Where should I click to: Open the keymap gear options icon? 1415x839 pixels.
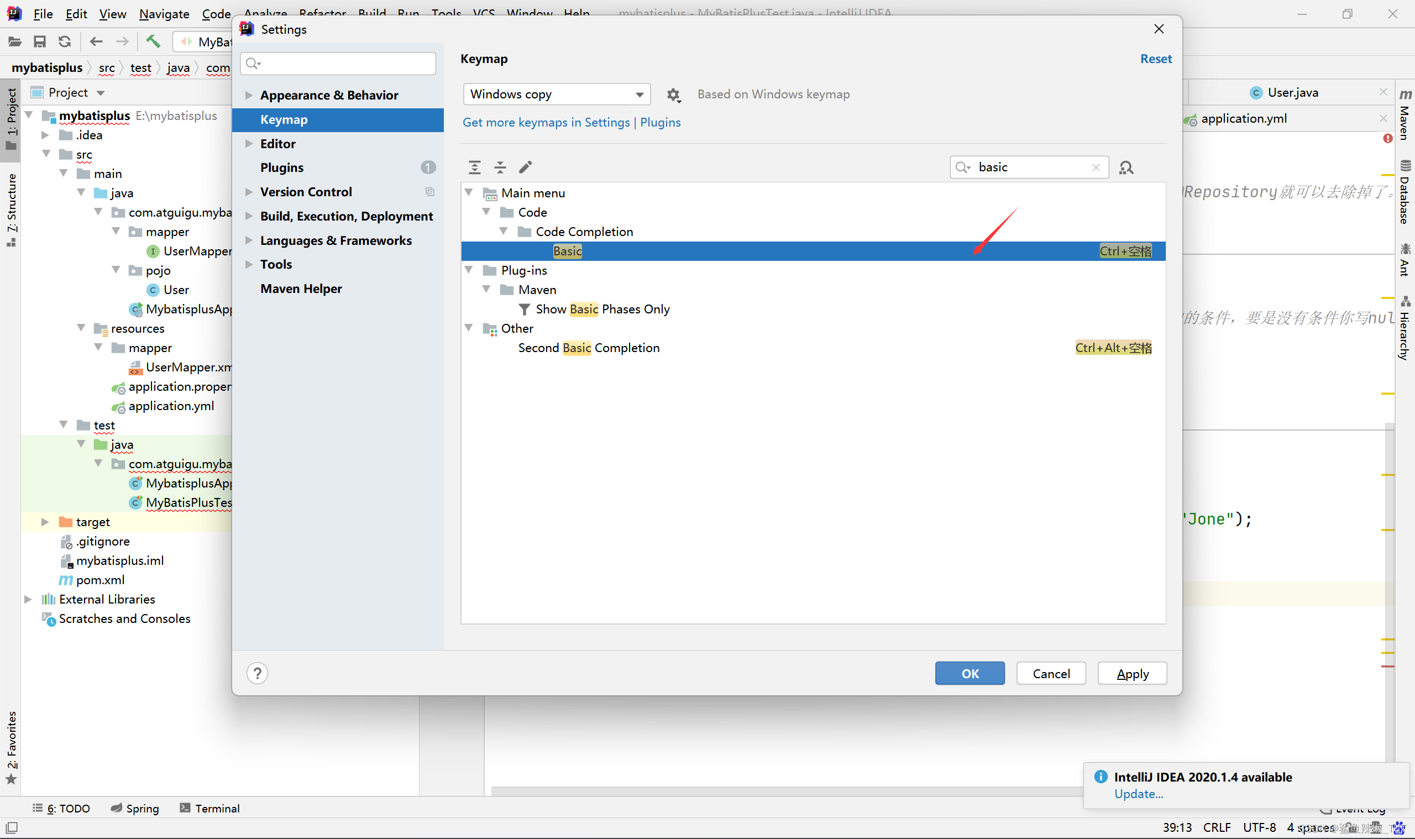click(673, 95)
